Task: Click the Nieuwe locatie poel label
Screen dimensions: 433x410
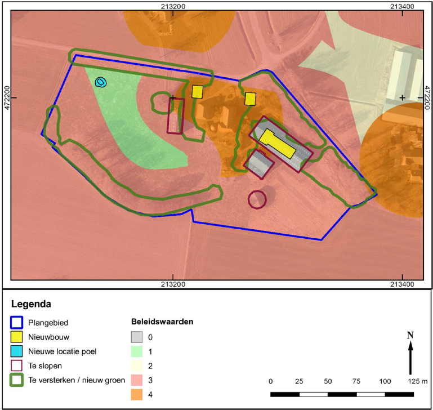Action: [x=63, y=351]
